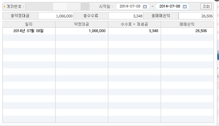Click the 수수료 + 제세금 column header
The height and width of the screenshot is (126, 219).
(x=135, y=24)
